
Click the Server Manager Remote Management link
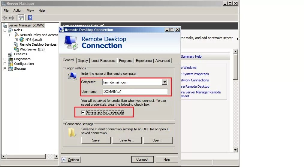pos(201,94)
